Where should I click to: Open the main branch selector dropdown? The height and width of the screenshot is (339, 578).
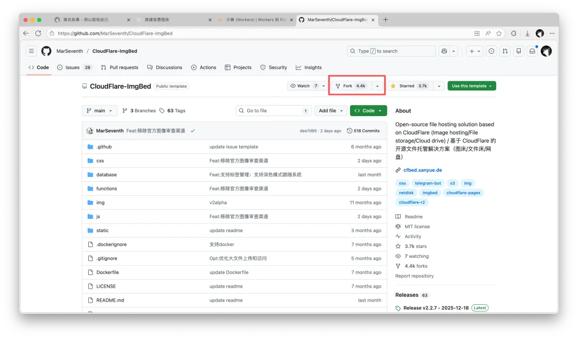click(x=100, y=111)
